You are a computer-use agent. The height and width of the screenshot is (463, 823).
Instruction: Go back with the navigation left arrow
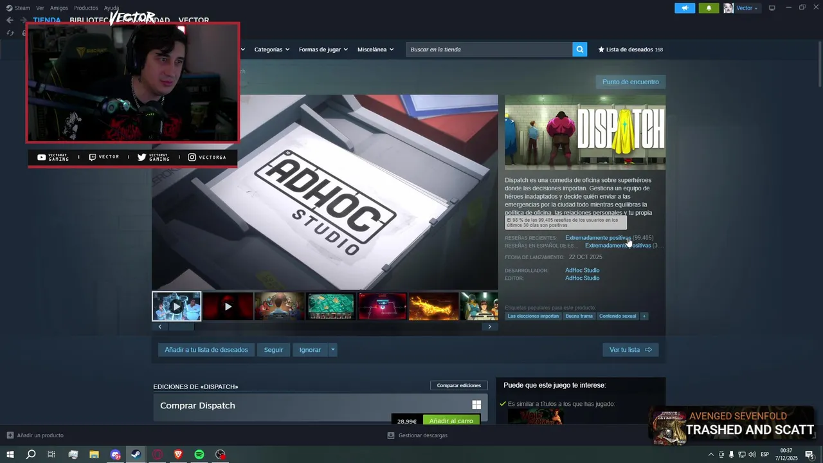pos(10,20)
